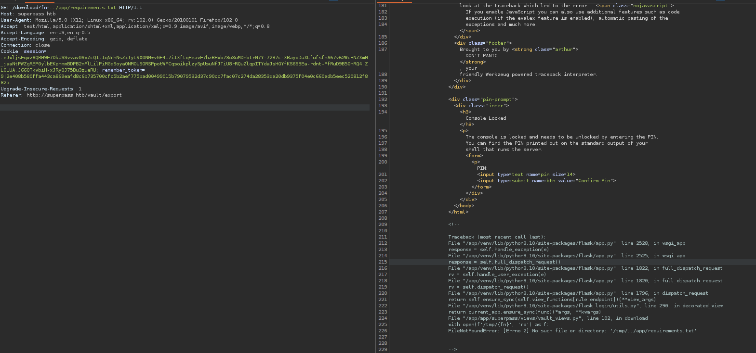This screenshot has height=353, width=756.
Task: Click the Console Locked heading text
Action: [x=486, y=118]
